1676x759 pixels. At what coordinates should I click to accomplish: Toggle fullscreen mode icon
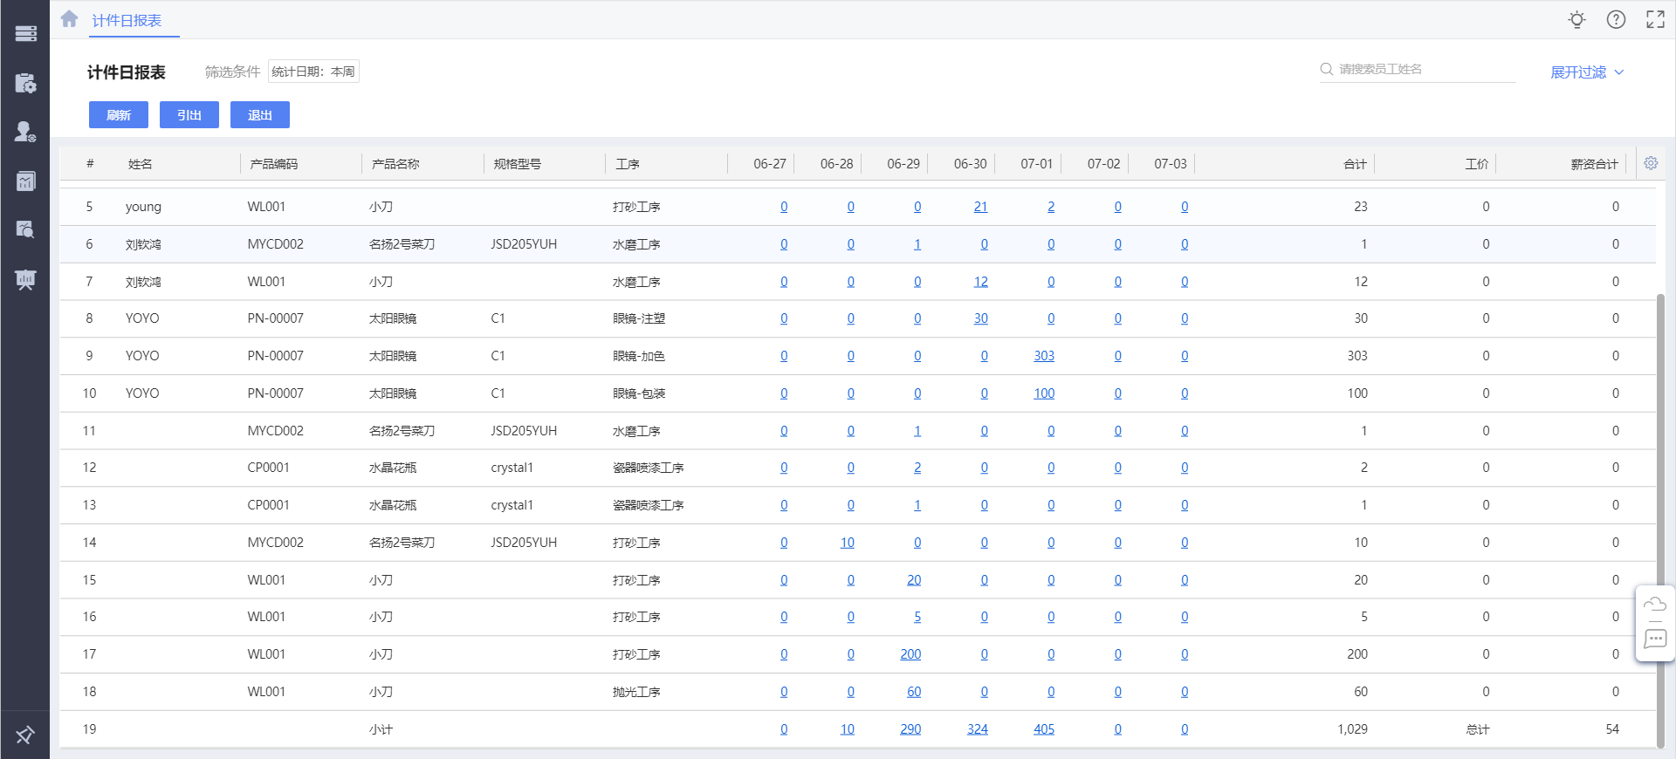pyautogui.click(x=1655, y=19)
